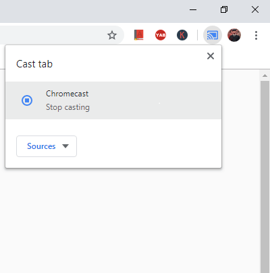Minimize the Chrome window
The image size is (270, 273).
pos(193,9)
